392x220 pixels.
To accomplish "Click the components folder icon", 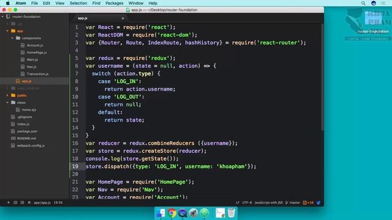I will point(18,38).
